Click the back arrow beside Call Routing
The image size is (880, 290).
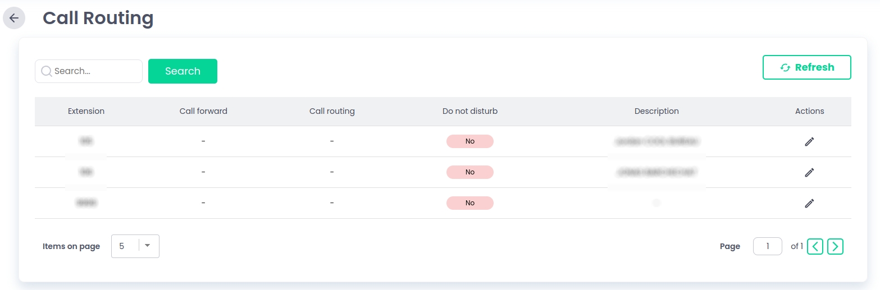[14, 18]
